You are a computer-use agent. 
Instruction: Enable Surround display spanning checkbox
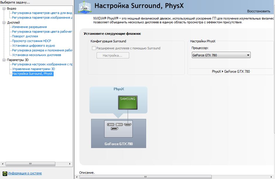(x=94, y=48)
